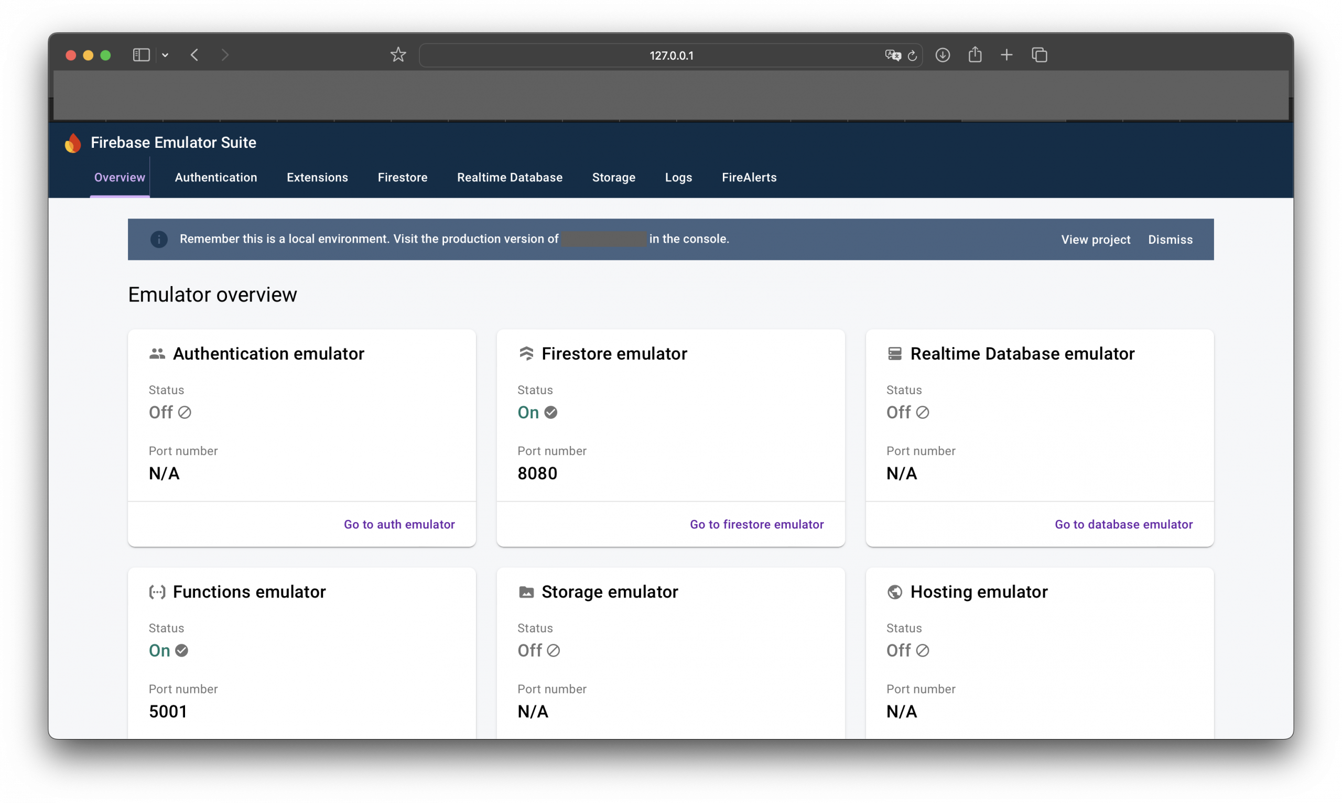Click the Hosting emulator globe icon

895,592
